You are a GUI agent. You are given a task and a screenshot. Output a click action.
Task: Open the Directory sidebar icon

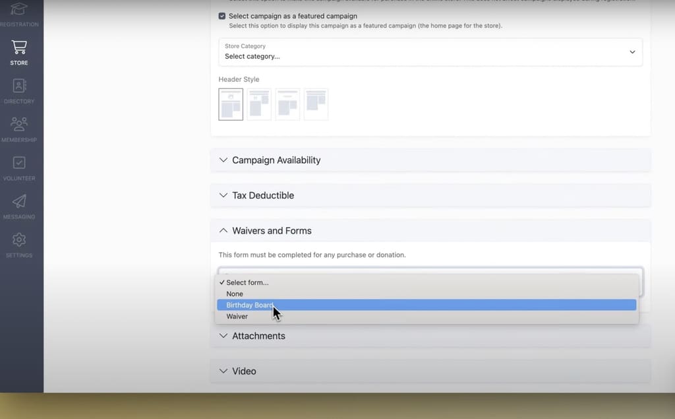tap(19, 85)
